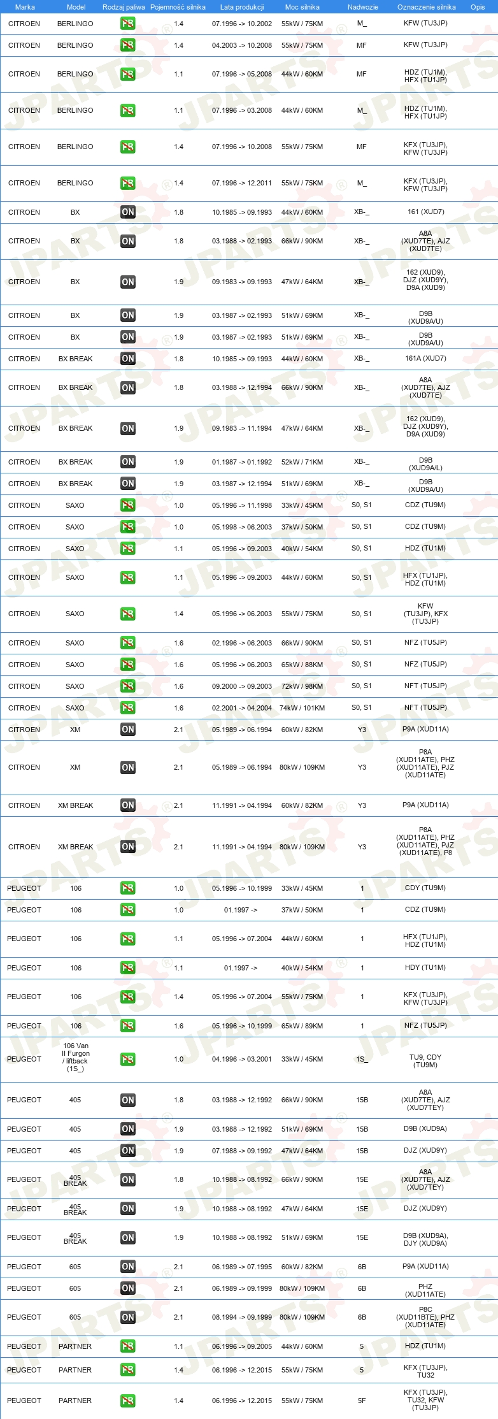Select engine code HDY (TU1M)

[x=425, y=967]
